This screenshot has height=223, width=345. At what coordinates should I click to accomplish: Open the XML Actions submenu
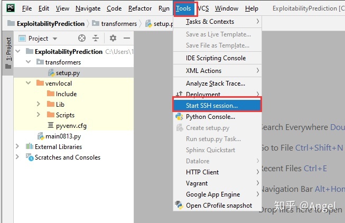217,71
